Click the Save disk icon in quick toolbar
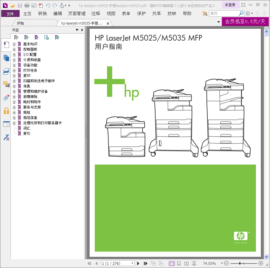The image size is (270, 268). tap(20, 6)
